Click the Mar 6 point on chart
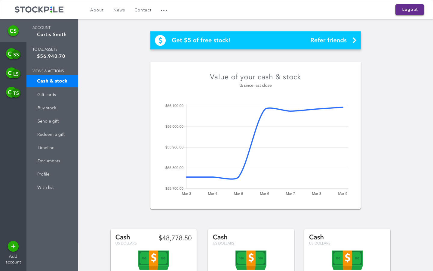 click(265, 109)
